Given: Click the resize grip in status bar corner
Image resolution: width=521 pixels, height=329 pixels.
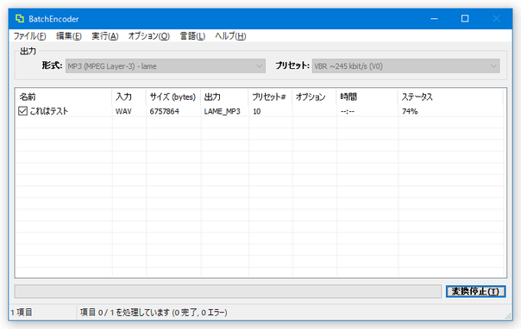Looking at the screenshot, I should [x=508, y=316].
